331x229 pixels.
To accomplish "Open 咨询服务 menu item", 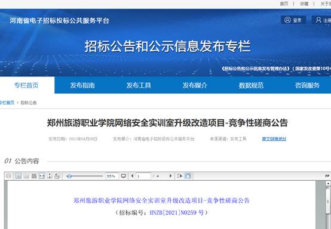I will click(x=307, y=85).
